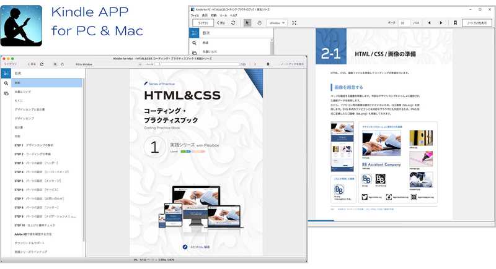Click the 'HTML&CSS' title on the Mac cover

[x=182, y=95]
